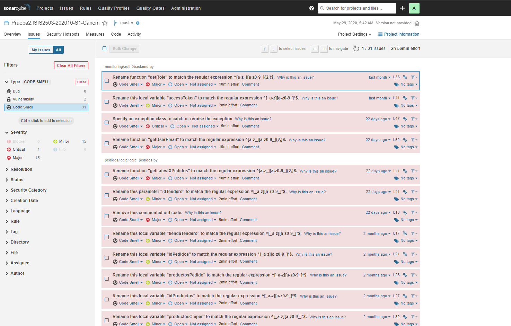Check the getLatestXPedidos issue checkbox
This screenshot has width=511, height=326.
coord(107,174)
